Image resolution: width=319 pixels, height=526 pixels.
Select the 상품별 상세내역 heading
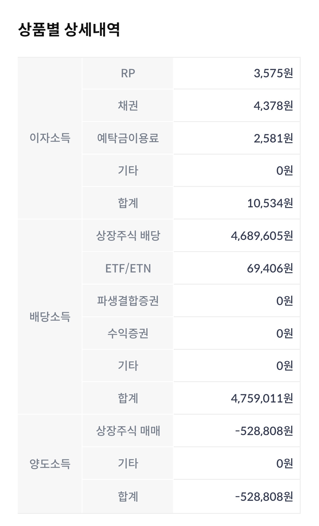[x=69, y=29]
